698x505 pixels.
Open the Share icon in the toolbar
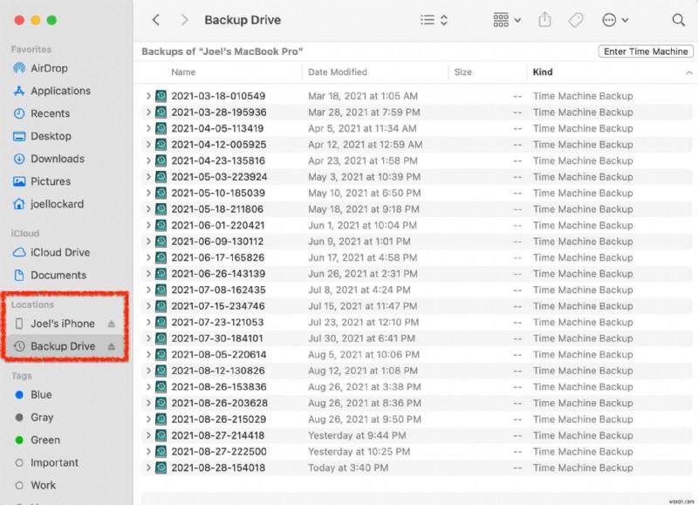[x=544, y=19]
